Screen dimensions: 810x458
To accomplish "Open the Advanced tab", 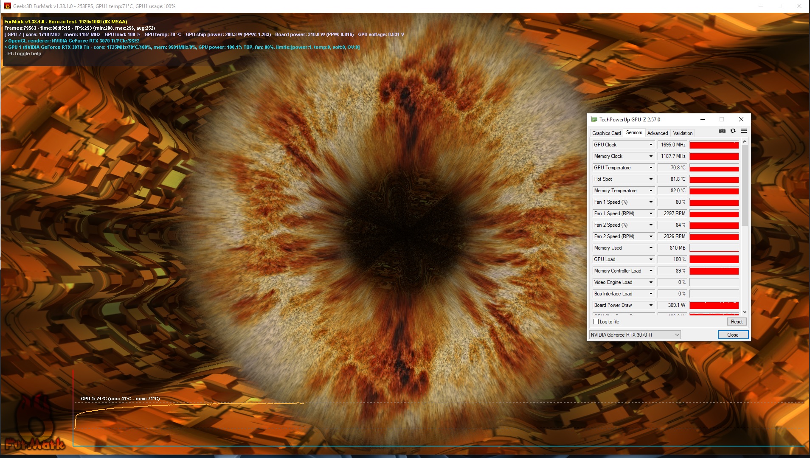I will pyautogui.click(x=658, y=133).
